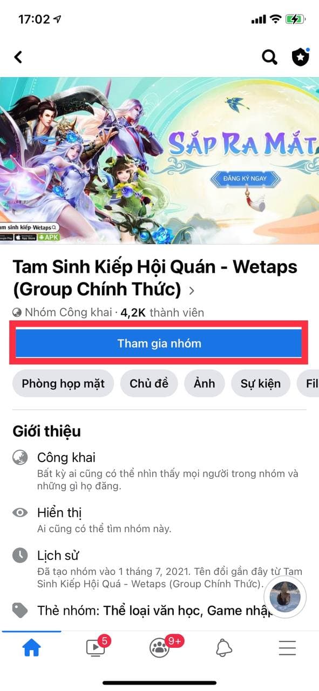Open the hamburger menu icon
This screenshot has width=319, height=691.
click(x=287, y=647)
